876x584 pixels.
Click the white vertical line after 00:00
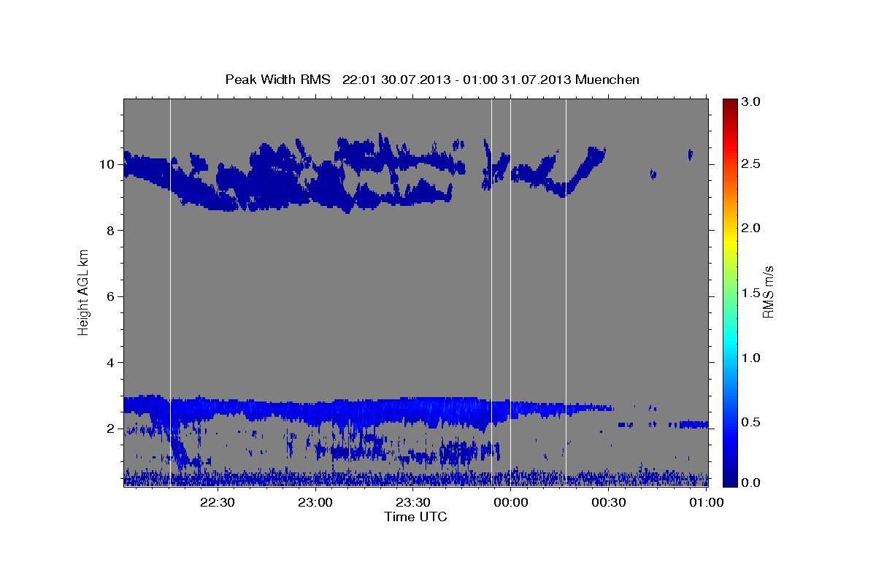566,292
